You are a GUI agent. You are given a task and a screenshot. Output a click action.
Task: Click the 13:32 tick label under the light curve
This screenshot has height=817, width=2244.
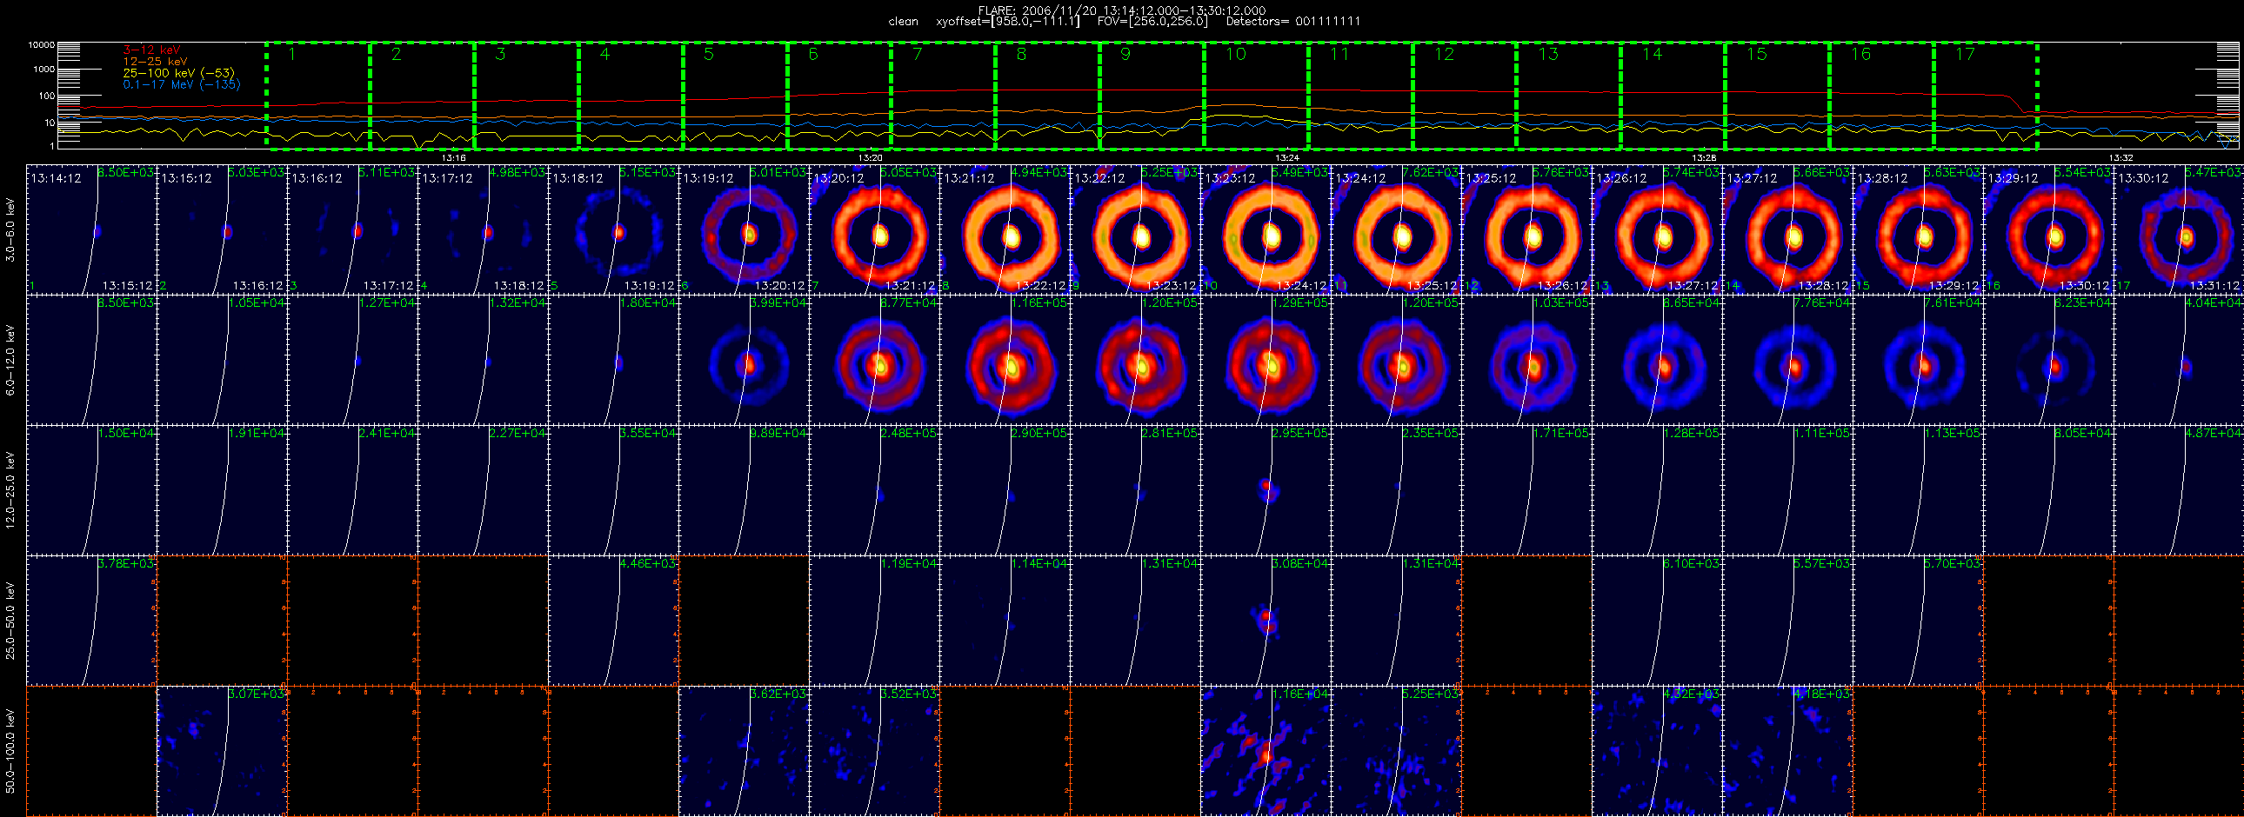pos(2120,157)
